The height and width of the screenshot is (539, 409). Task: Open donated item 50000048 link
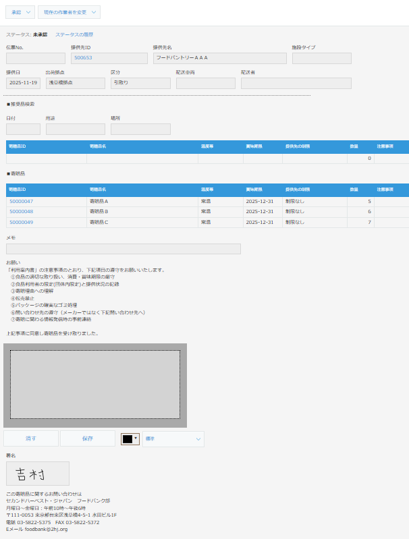(x=21, y=211)
